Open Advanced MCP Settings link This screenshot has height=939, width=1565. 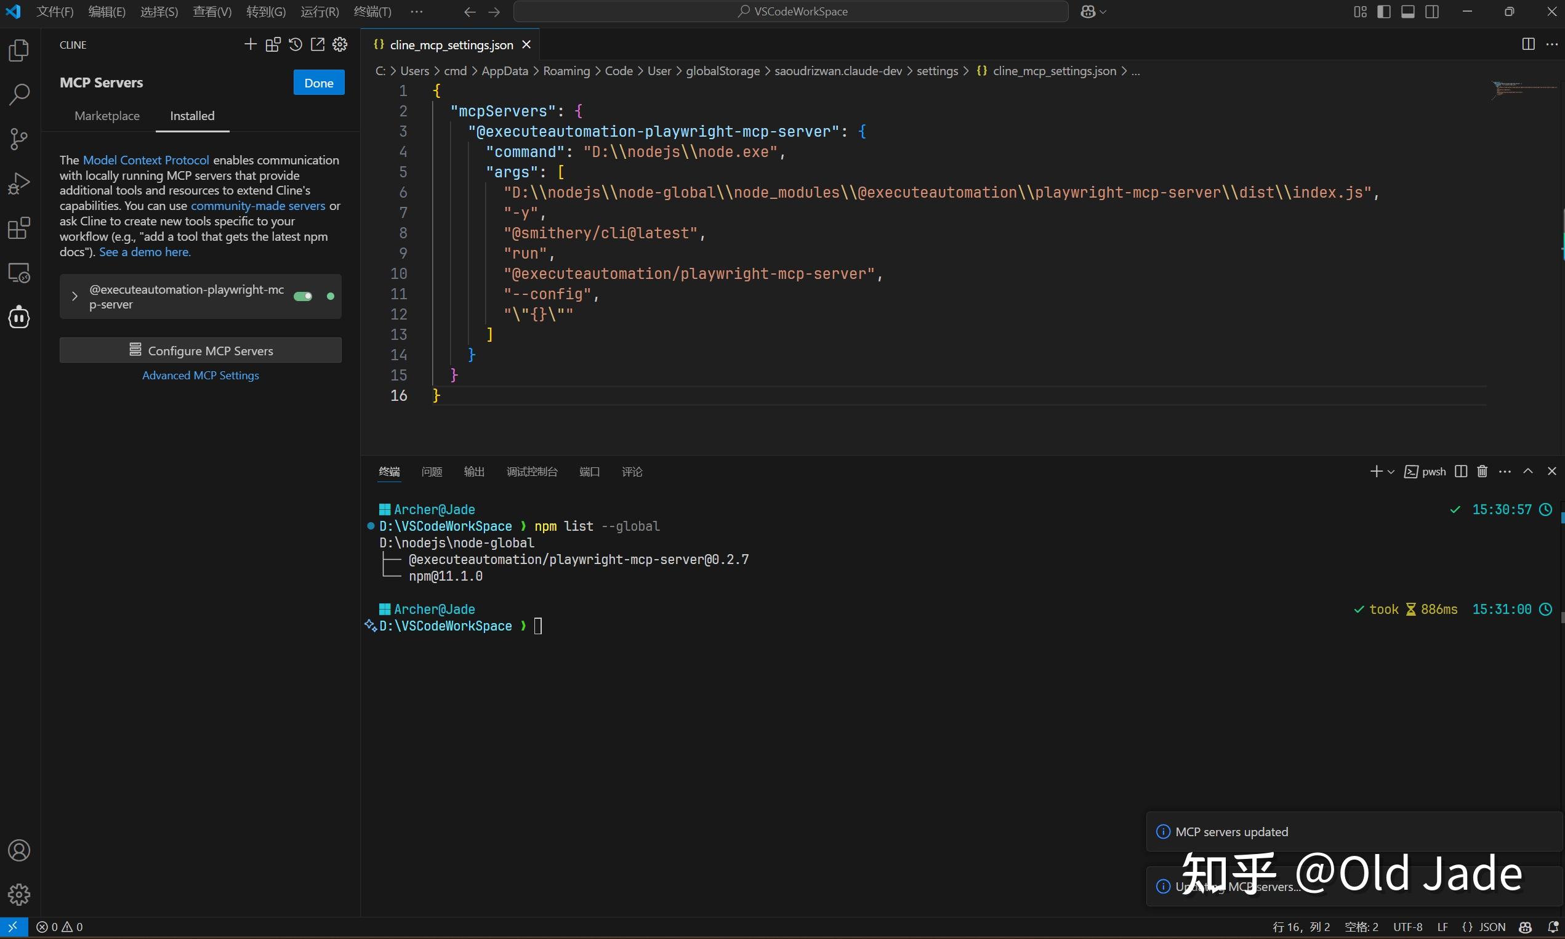click(200, 374)
